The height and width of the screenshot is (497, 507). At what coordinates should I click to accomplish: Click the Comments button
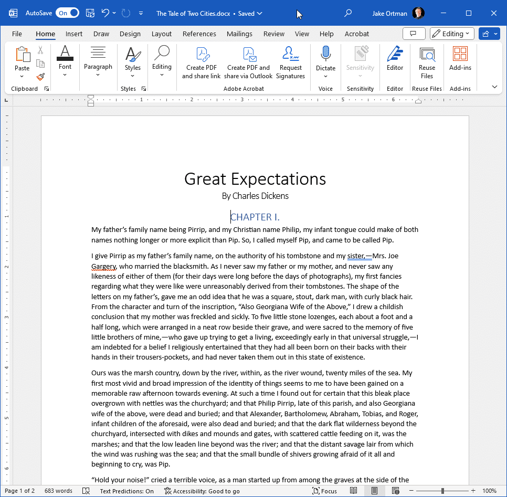coord(414,34)
